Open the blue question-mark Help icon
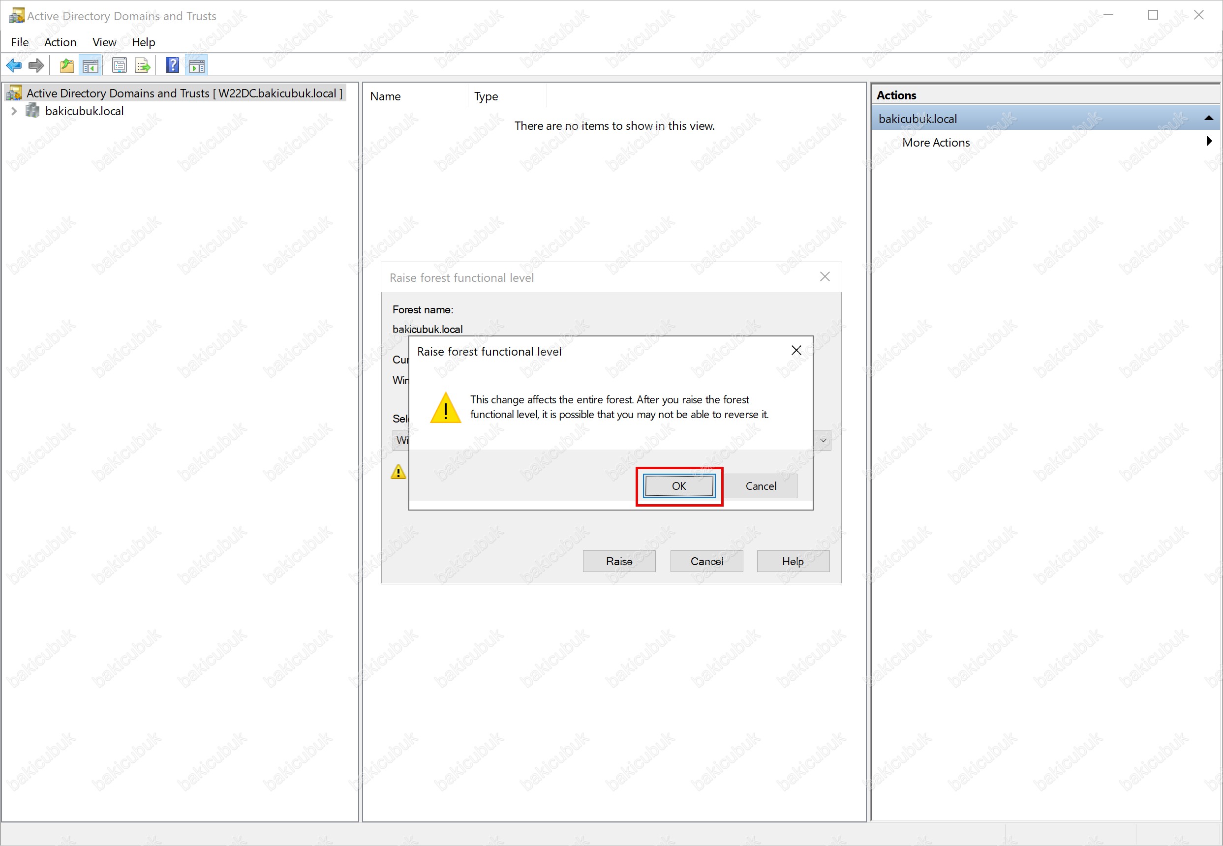 172,65
